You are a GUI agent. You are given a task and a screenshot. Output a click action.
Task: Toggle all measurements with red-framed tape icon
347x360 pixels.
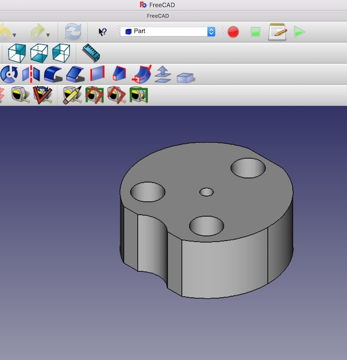[95, 95]
